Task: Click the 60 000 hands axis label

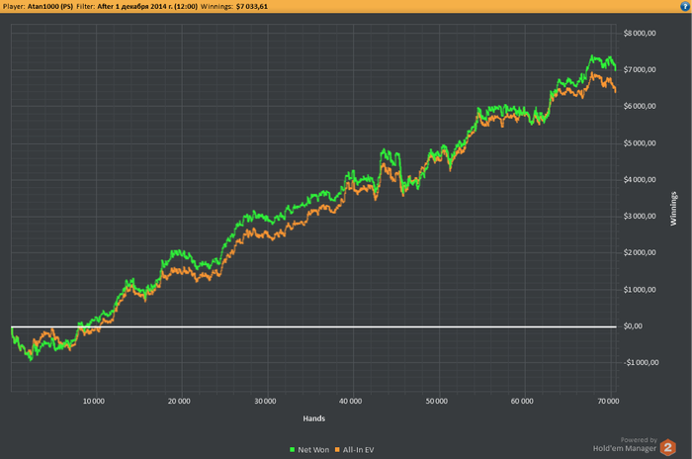Action: 522,401
